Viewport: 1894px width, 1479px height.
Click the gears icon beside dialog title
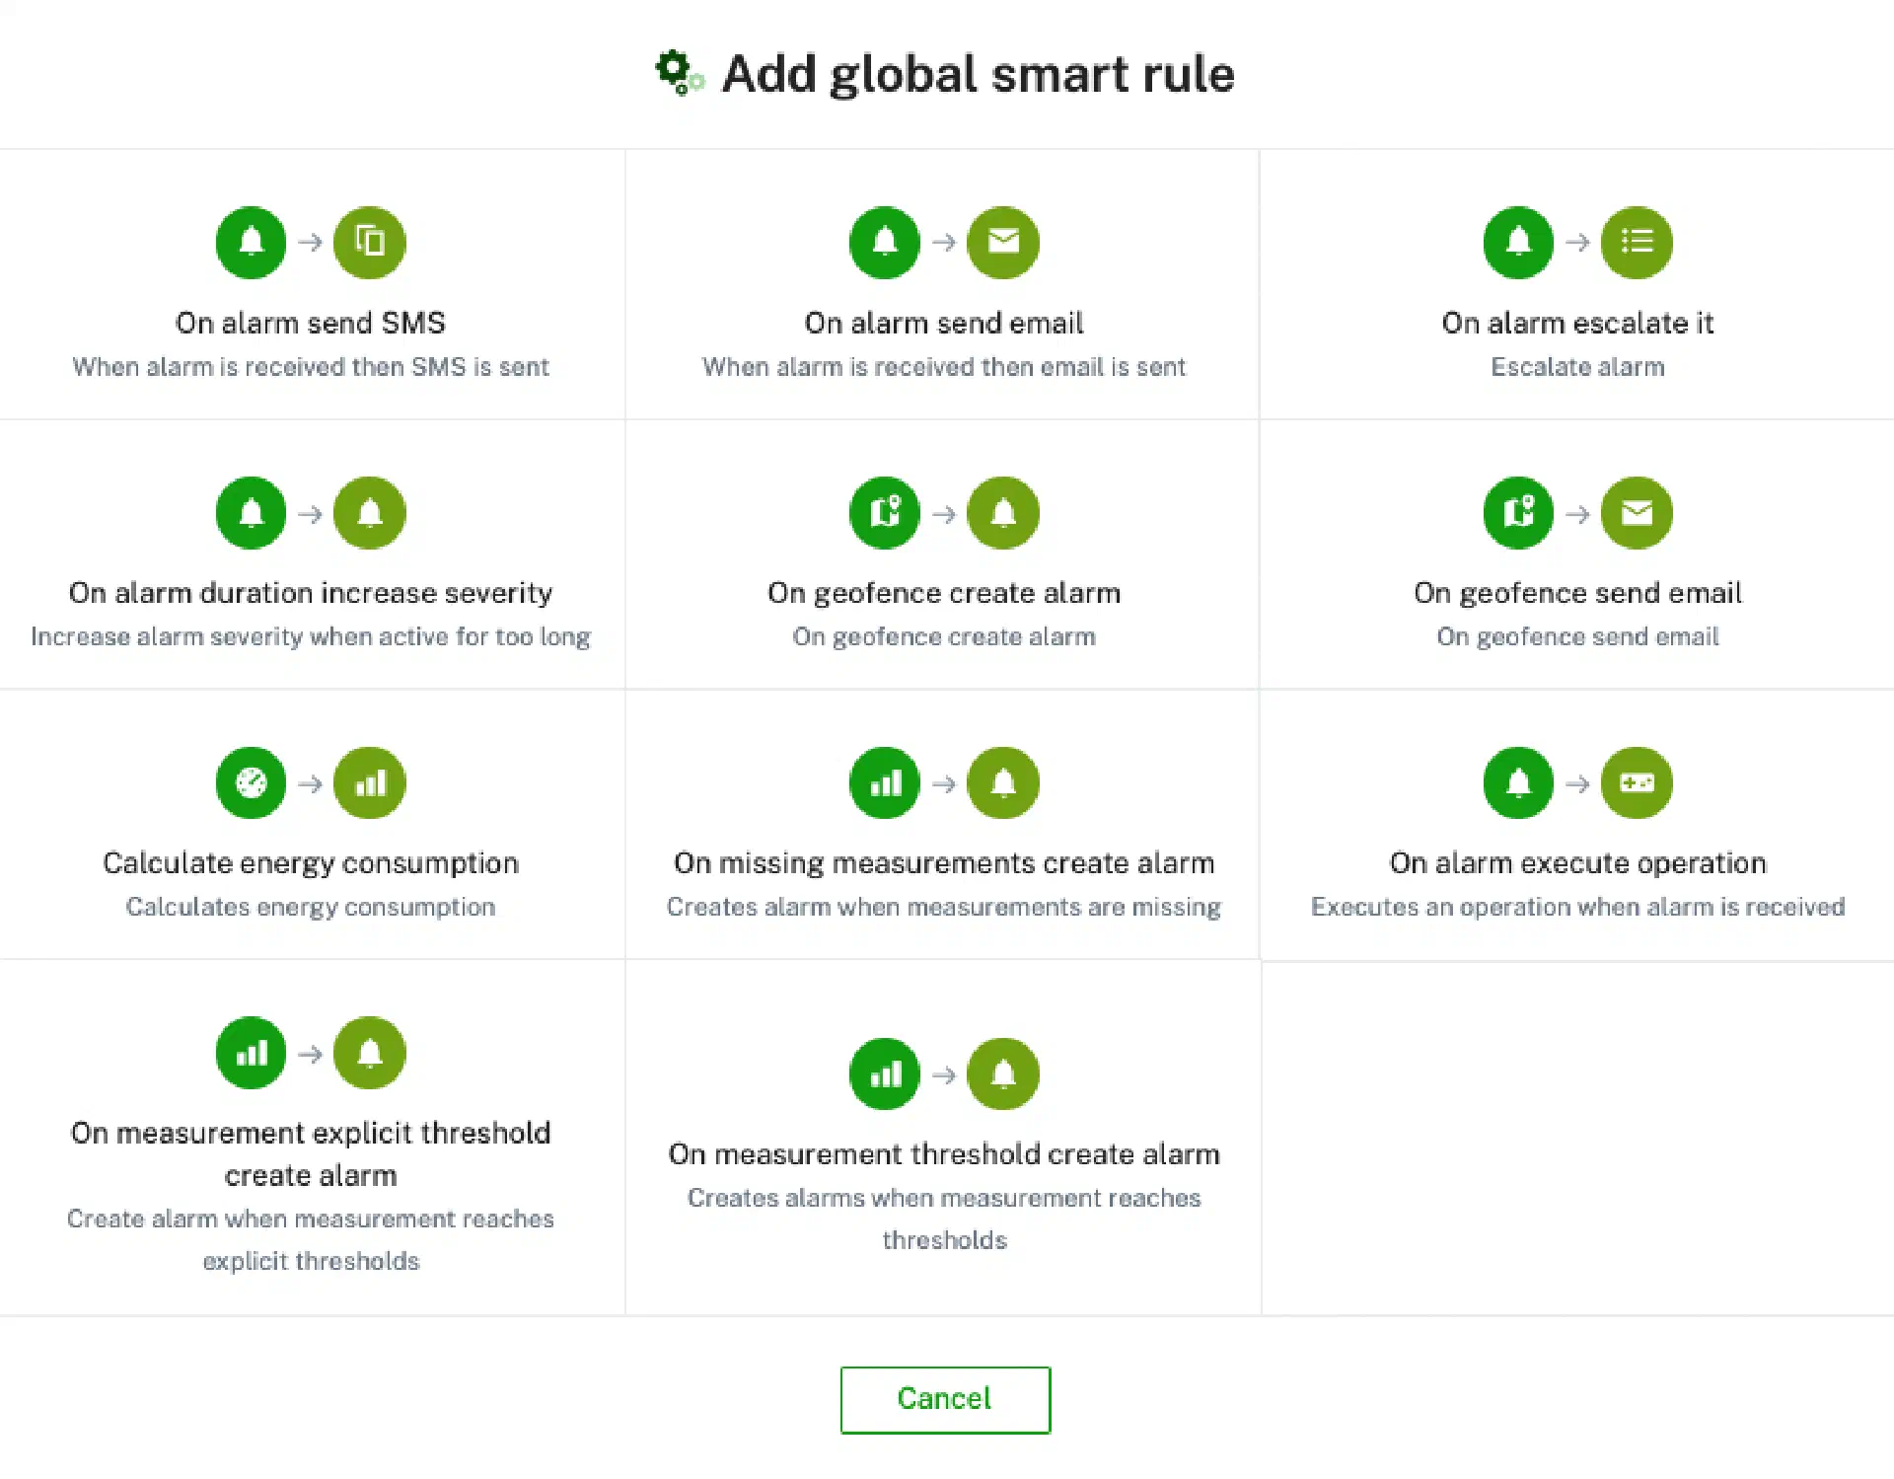(679, 73)
